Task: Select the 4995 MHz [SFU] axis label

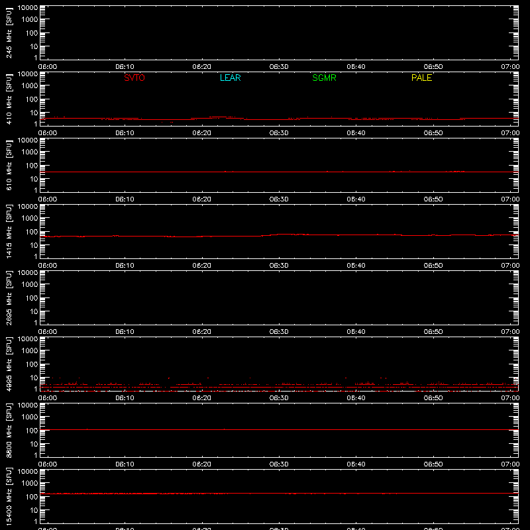Action: point(9,364)
